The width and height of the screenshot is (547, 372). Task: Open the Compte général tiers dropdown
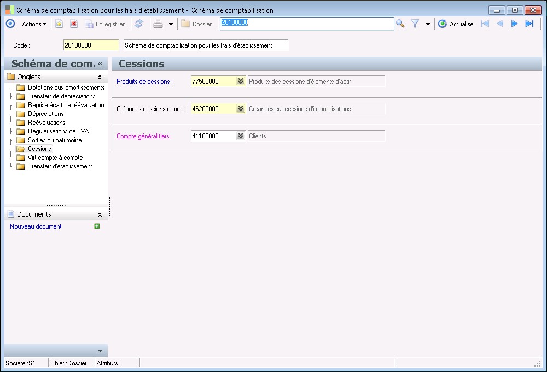(241, 136)
